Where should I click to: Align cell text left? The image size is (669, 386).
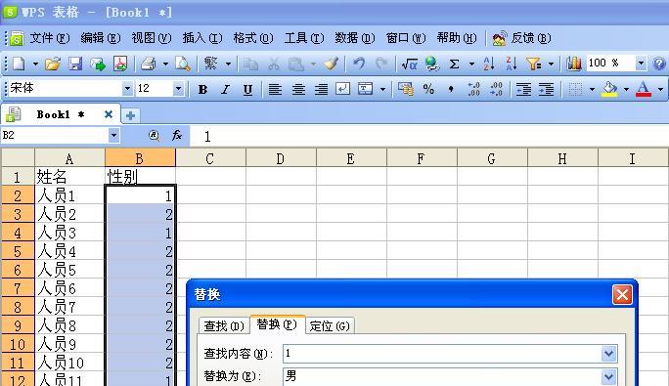click(275, 89)
